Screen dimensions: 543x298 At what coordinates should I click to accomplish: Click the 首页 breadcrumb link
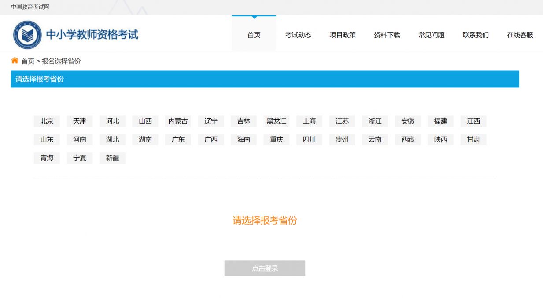[x=28, y=61]
